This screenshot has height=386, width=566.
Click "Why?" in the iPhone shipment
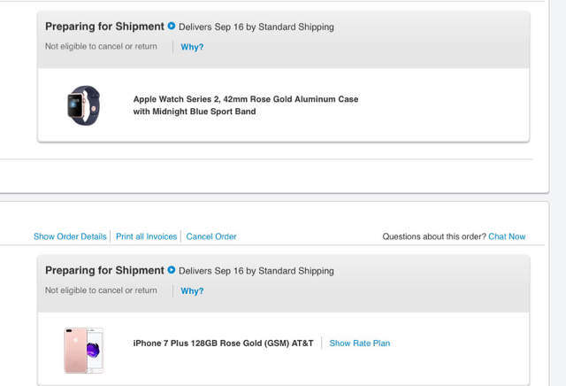(192, 290)
